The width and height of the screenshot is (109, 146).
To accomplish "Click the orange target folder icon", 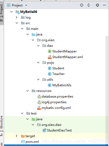I will point(23,136).
